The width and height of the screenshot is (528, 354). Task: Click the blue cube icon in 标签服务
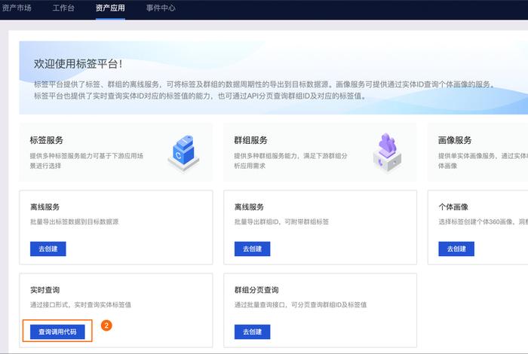(183, 152)
